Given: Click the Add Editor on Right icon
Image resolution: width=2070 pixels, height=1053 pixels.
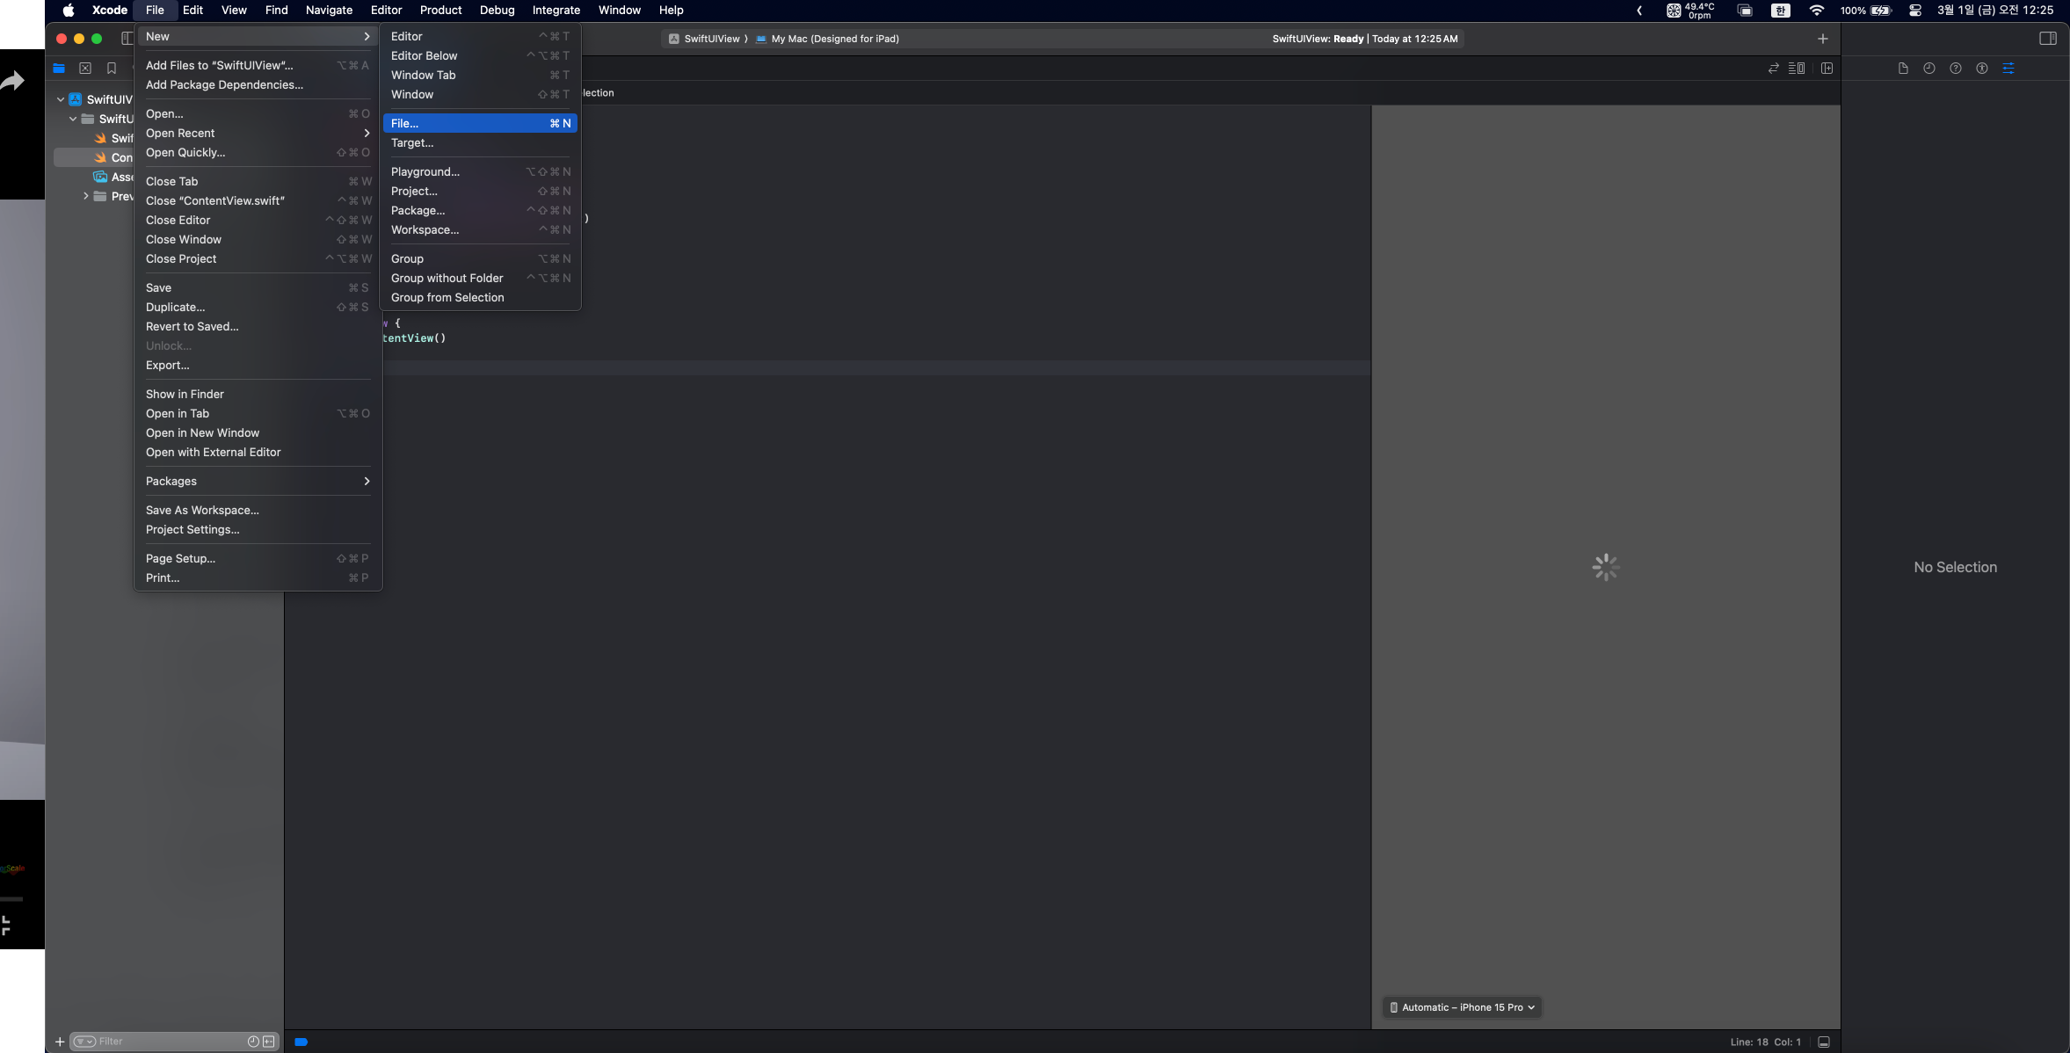Looking at the screenshot, I should pos(1827,69).
